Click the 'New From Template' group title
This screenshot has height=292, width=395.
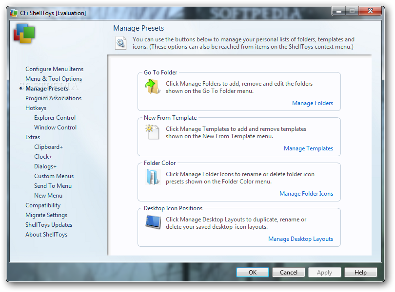tap(170, 118)
